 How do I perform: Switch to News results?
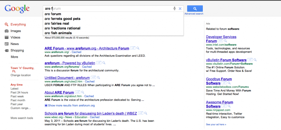15,44
